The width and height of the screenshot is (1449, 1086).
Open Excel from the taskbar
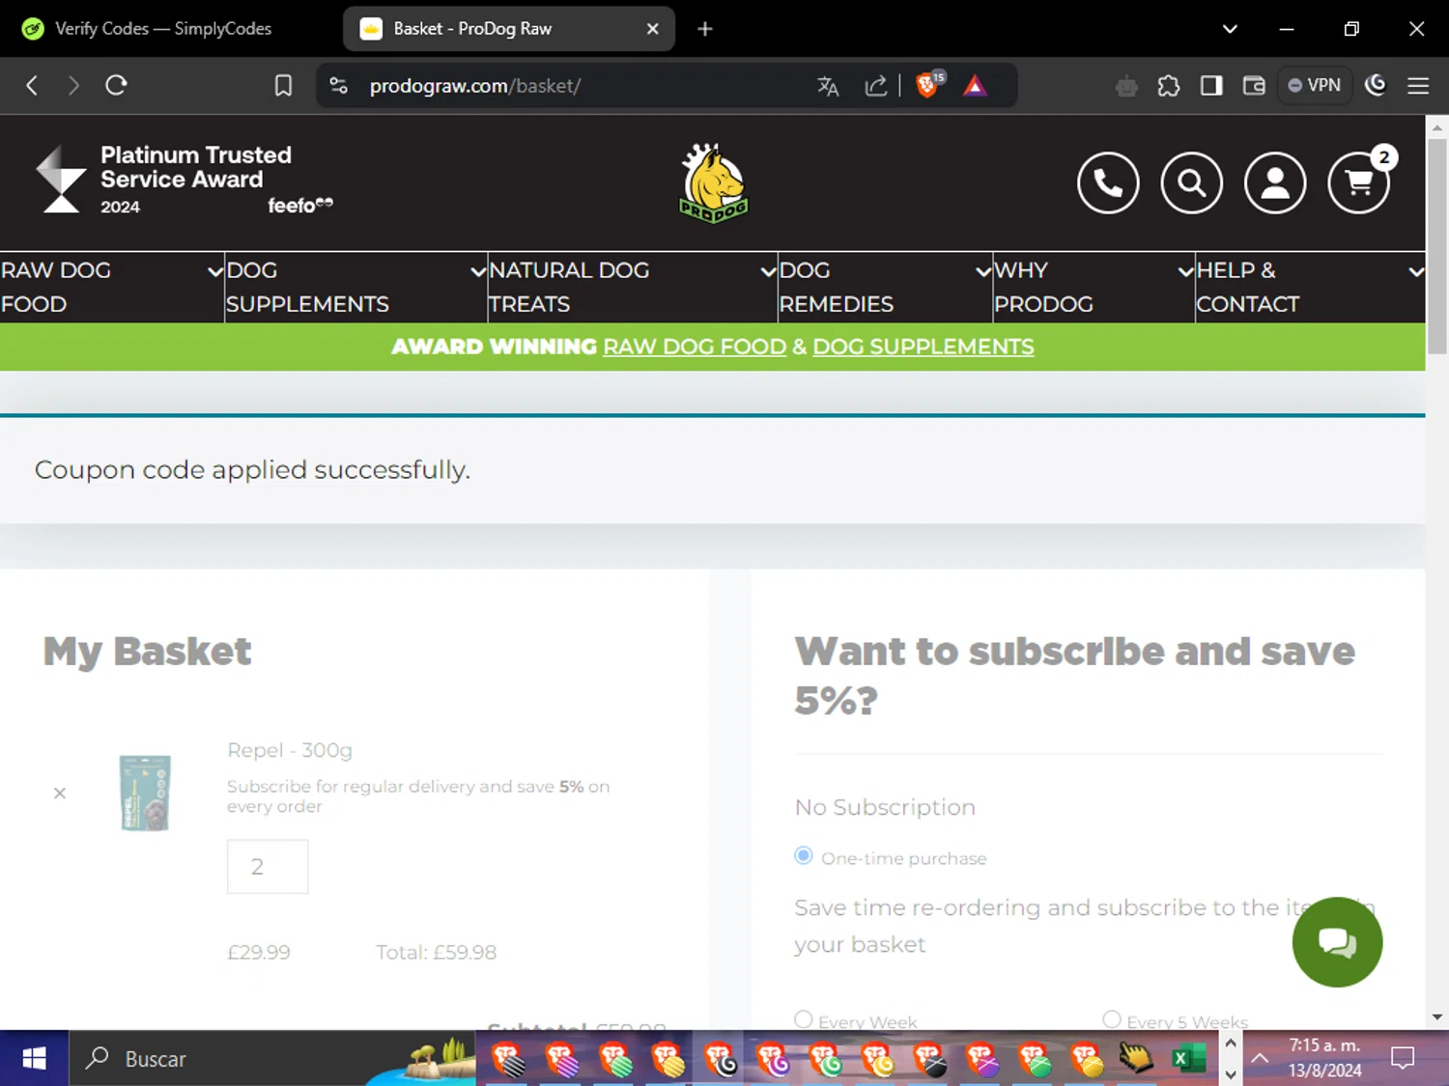[1189, 1058]
